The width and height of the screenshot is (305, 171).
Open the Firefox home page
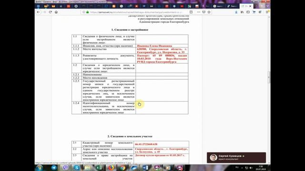(56, 12)
